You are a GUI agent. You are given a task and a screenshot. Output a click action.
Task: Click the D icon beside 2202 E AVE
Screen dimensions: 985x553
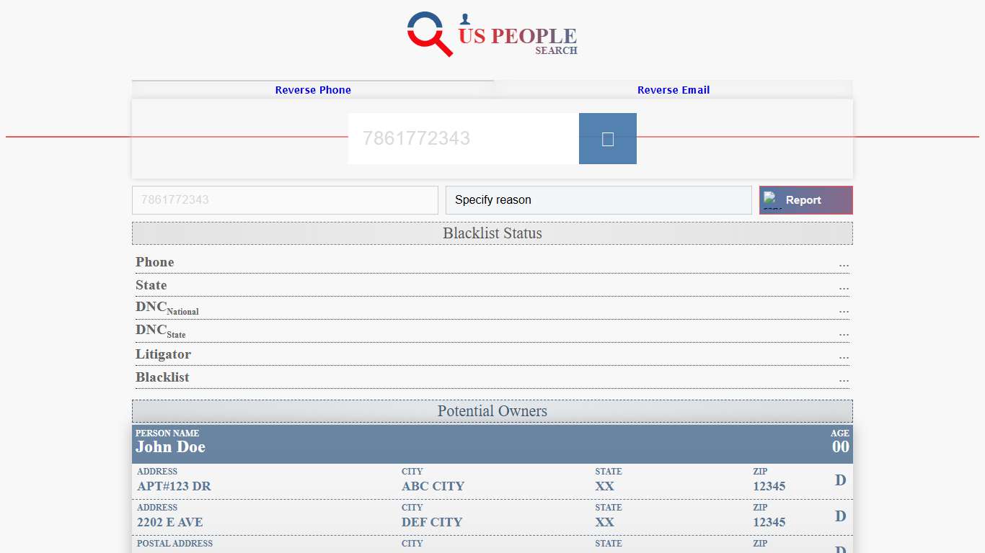[839, 516]
